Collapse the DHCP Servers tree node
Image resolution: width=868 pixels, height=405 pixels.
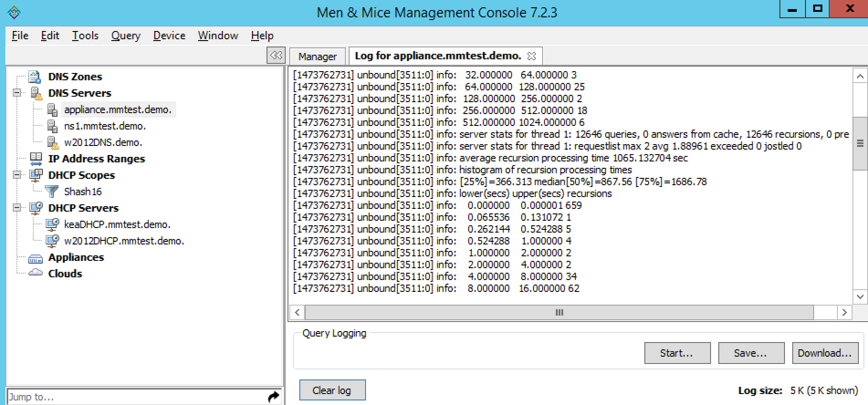17,208
